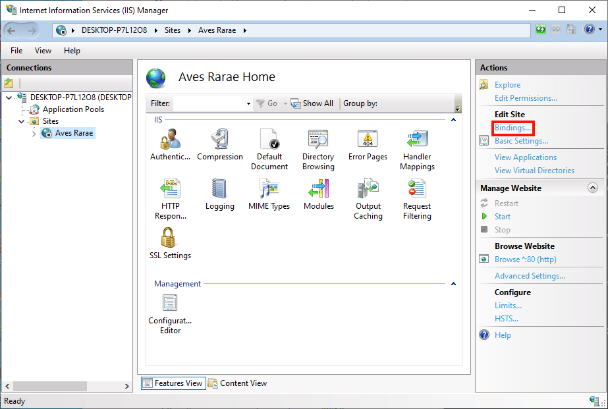This screenshot has height=409, width=608.
Task: Open Default Document settings
Action: pyautogui.click(x=269, y=140)
